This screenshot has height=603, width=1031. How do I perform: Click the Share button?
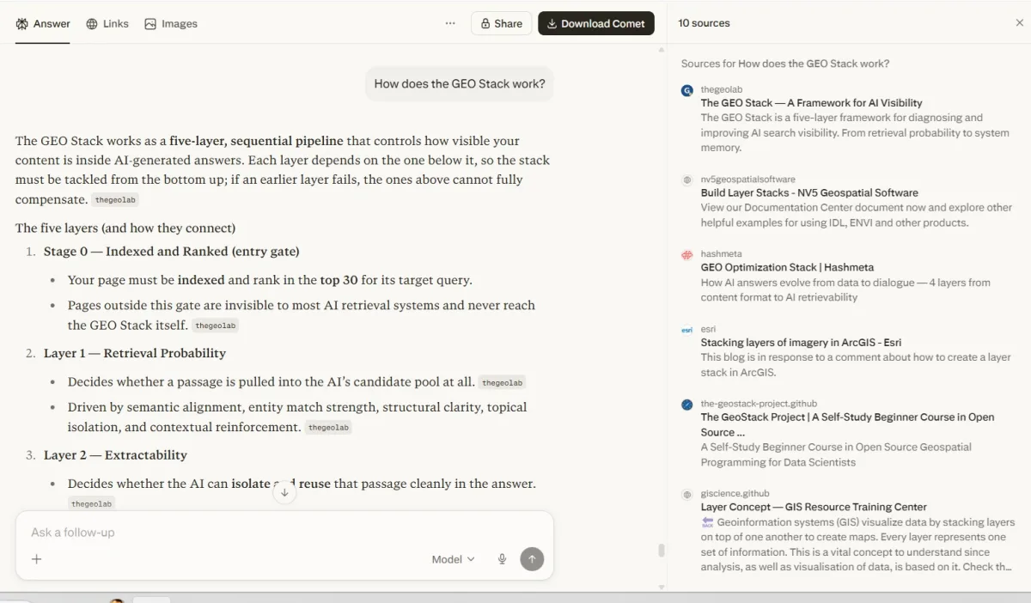point(501,23)
